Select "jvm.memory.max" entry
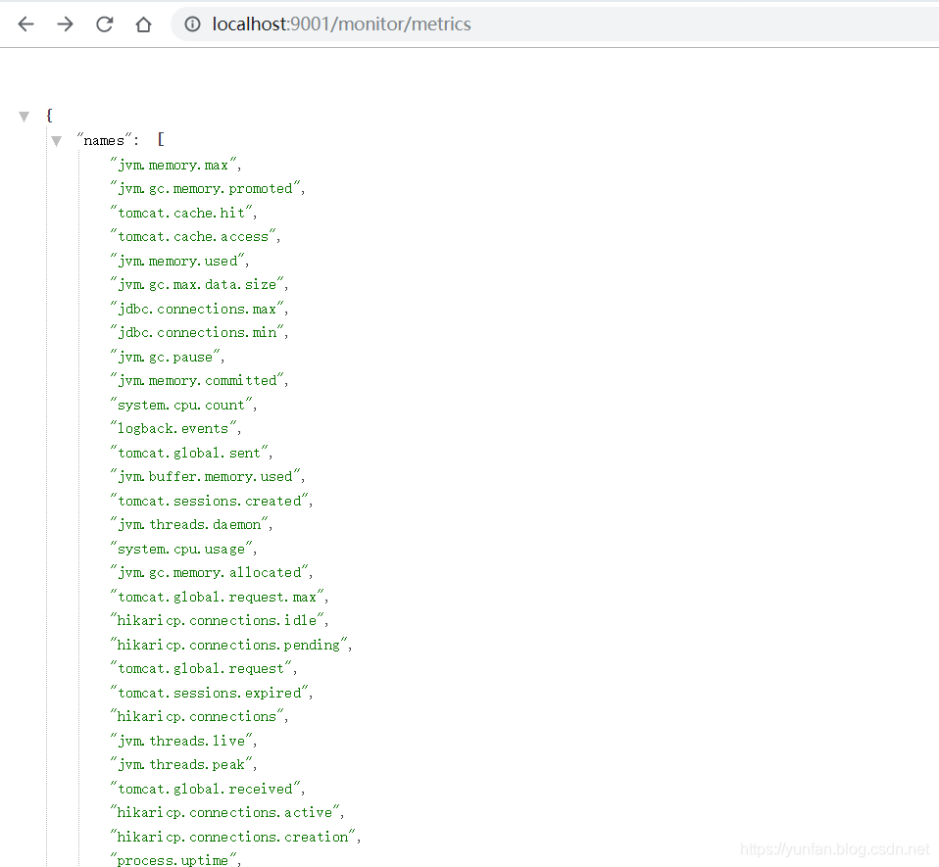This screenshot has height=867, width=939. [173, 165]
